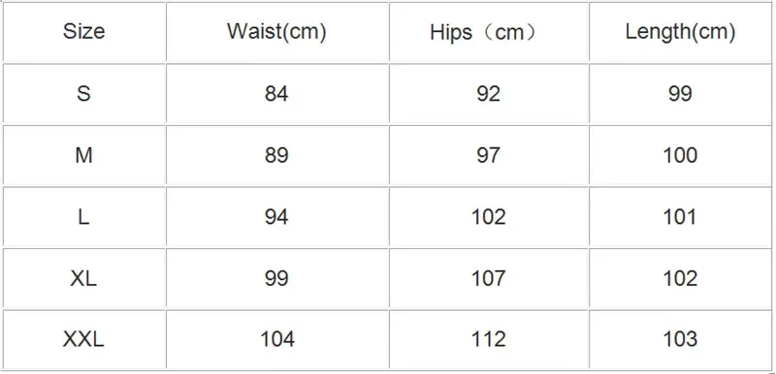Click waist value 104 for size XXL
The width and height of the screenshot is (776, 374).
click(x=277, y=339)
